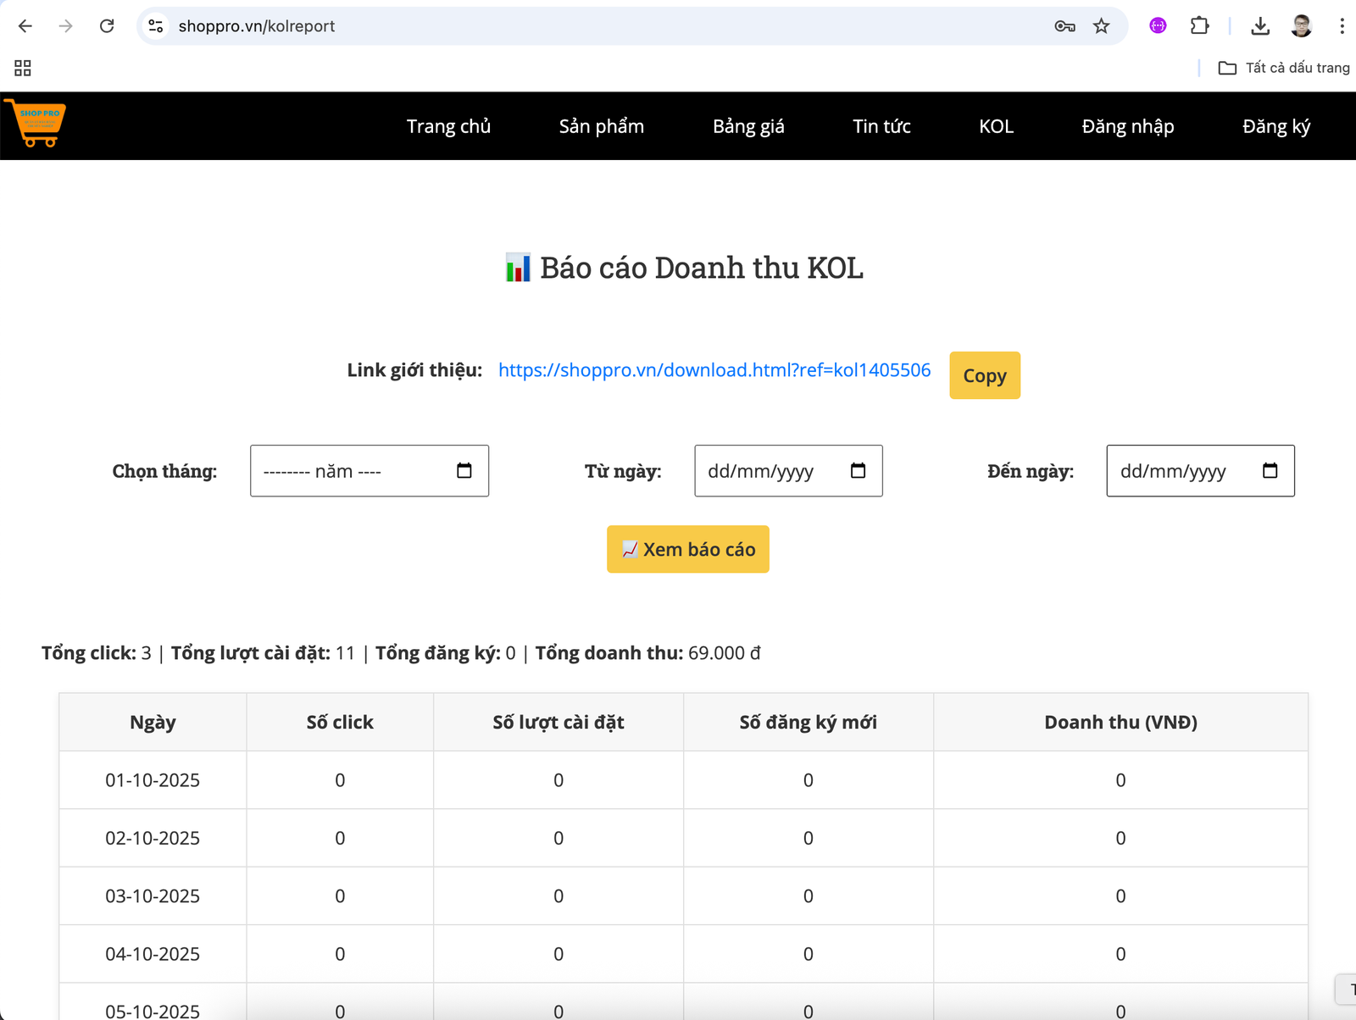This screenshot has height=1020, width=1356.
Task: Click the Xem báo cáo button
Action: (687, 549)
